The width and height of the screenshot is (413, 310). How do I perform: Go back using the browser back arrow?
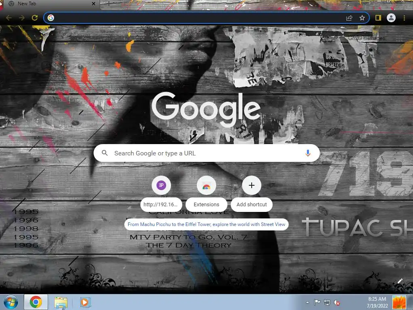9,18
